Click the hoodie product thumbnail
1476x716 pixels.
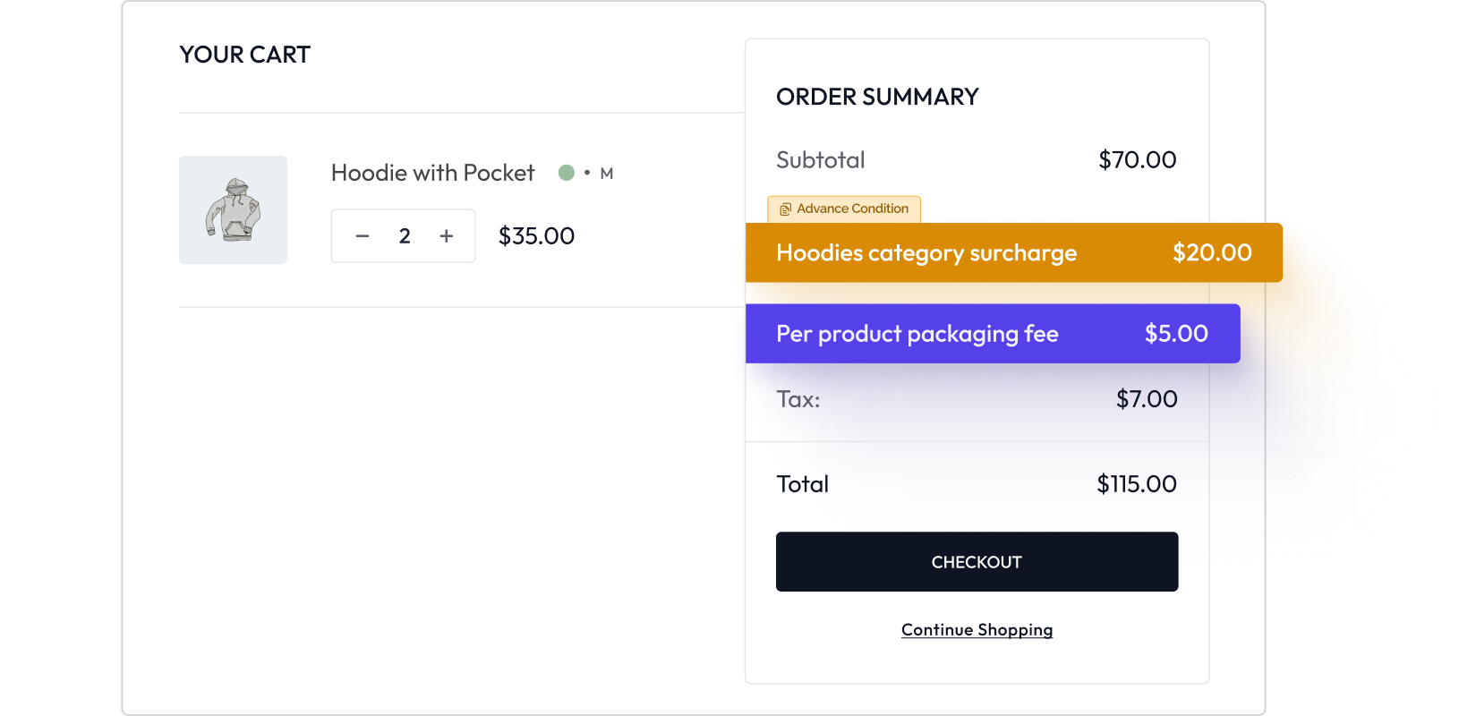pyautogui.click(x=233, y=209)
